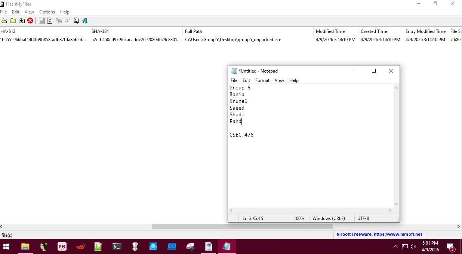Maximize the Notepad window
462x254 pixels.
[373, 71]
